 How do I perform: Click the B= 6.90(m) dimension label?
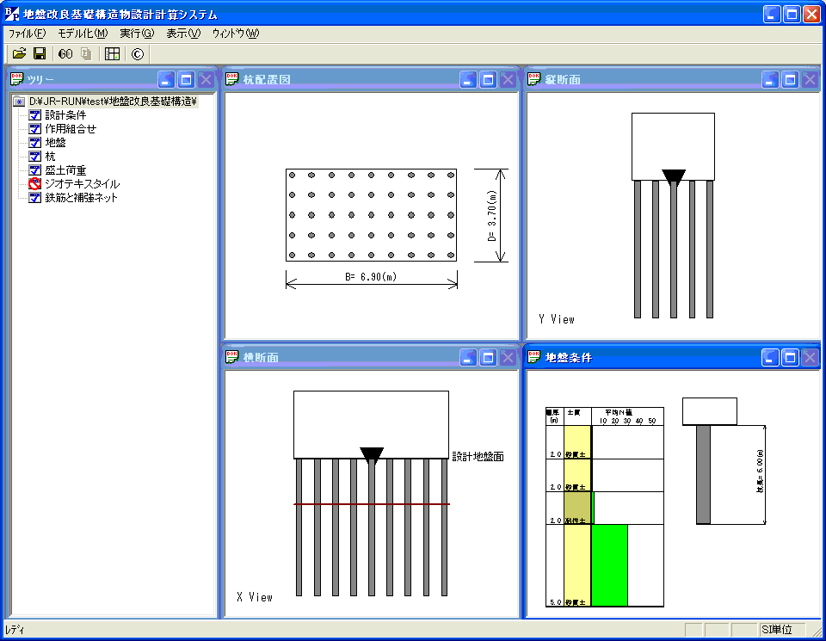[371, 278]
